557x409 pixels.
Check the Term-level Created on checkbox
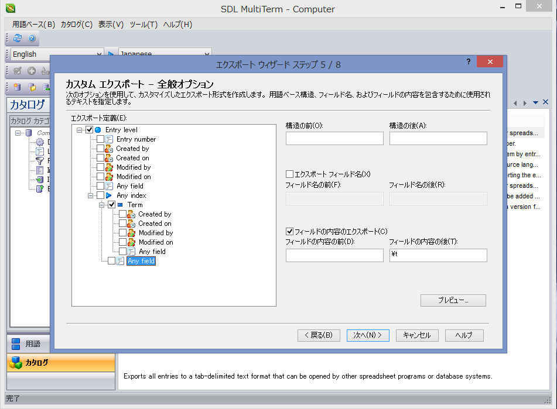122,224
